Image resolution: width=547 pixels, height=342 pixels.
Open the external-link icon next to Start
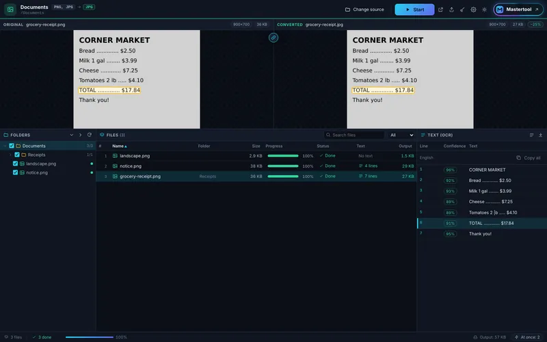(x=440, y=10)
